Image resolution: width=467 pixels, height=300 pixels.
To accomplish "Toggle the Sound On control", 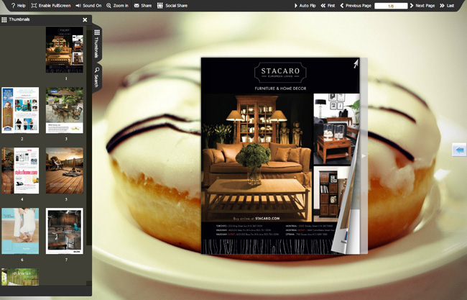I will point(88,5).
